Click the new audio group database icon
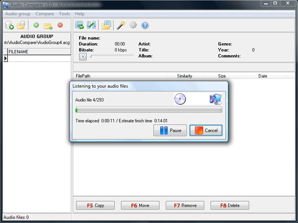Image resolution: width=298 pixels, height=223 pixels. tap(9, 25)
